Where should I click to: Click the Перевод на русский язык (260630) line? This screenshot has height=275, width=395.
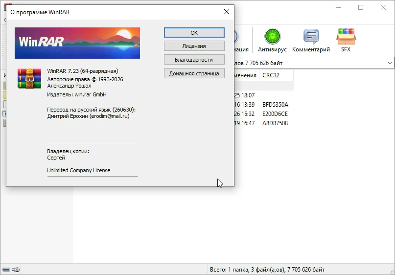pos(92,110)
